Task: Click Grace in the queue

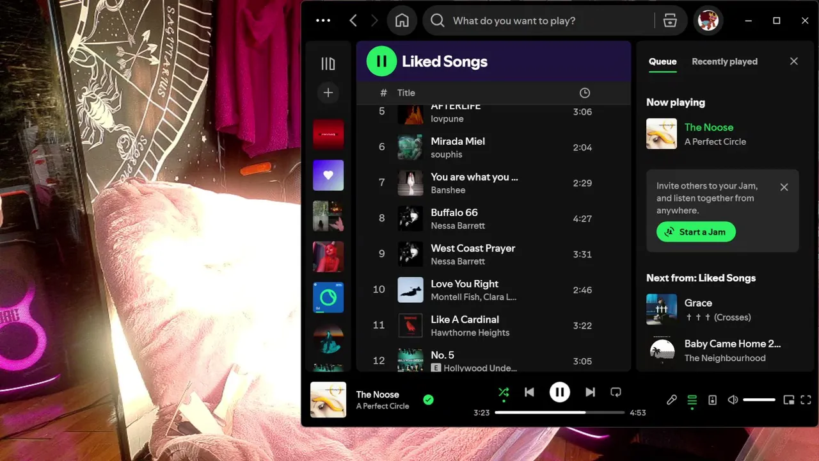Action: (x=698, y=303)
